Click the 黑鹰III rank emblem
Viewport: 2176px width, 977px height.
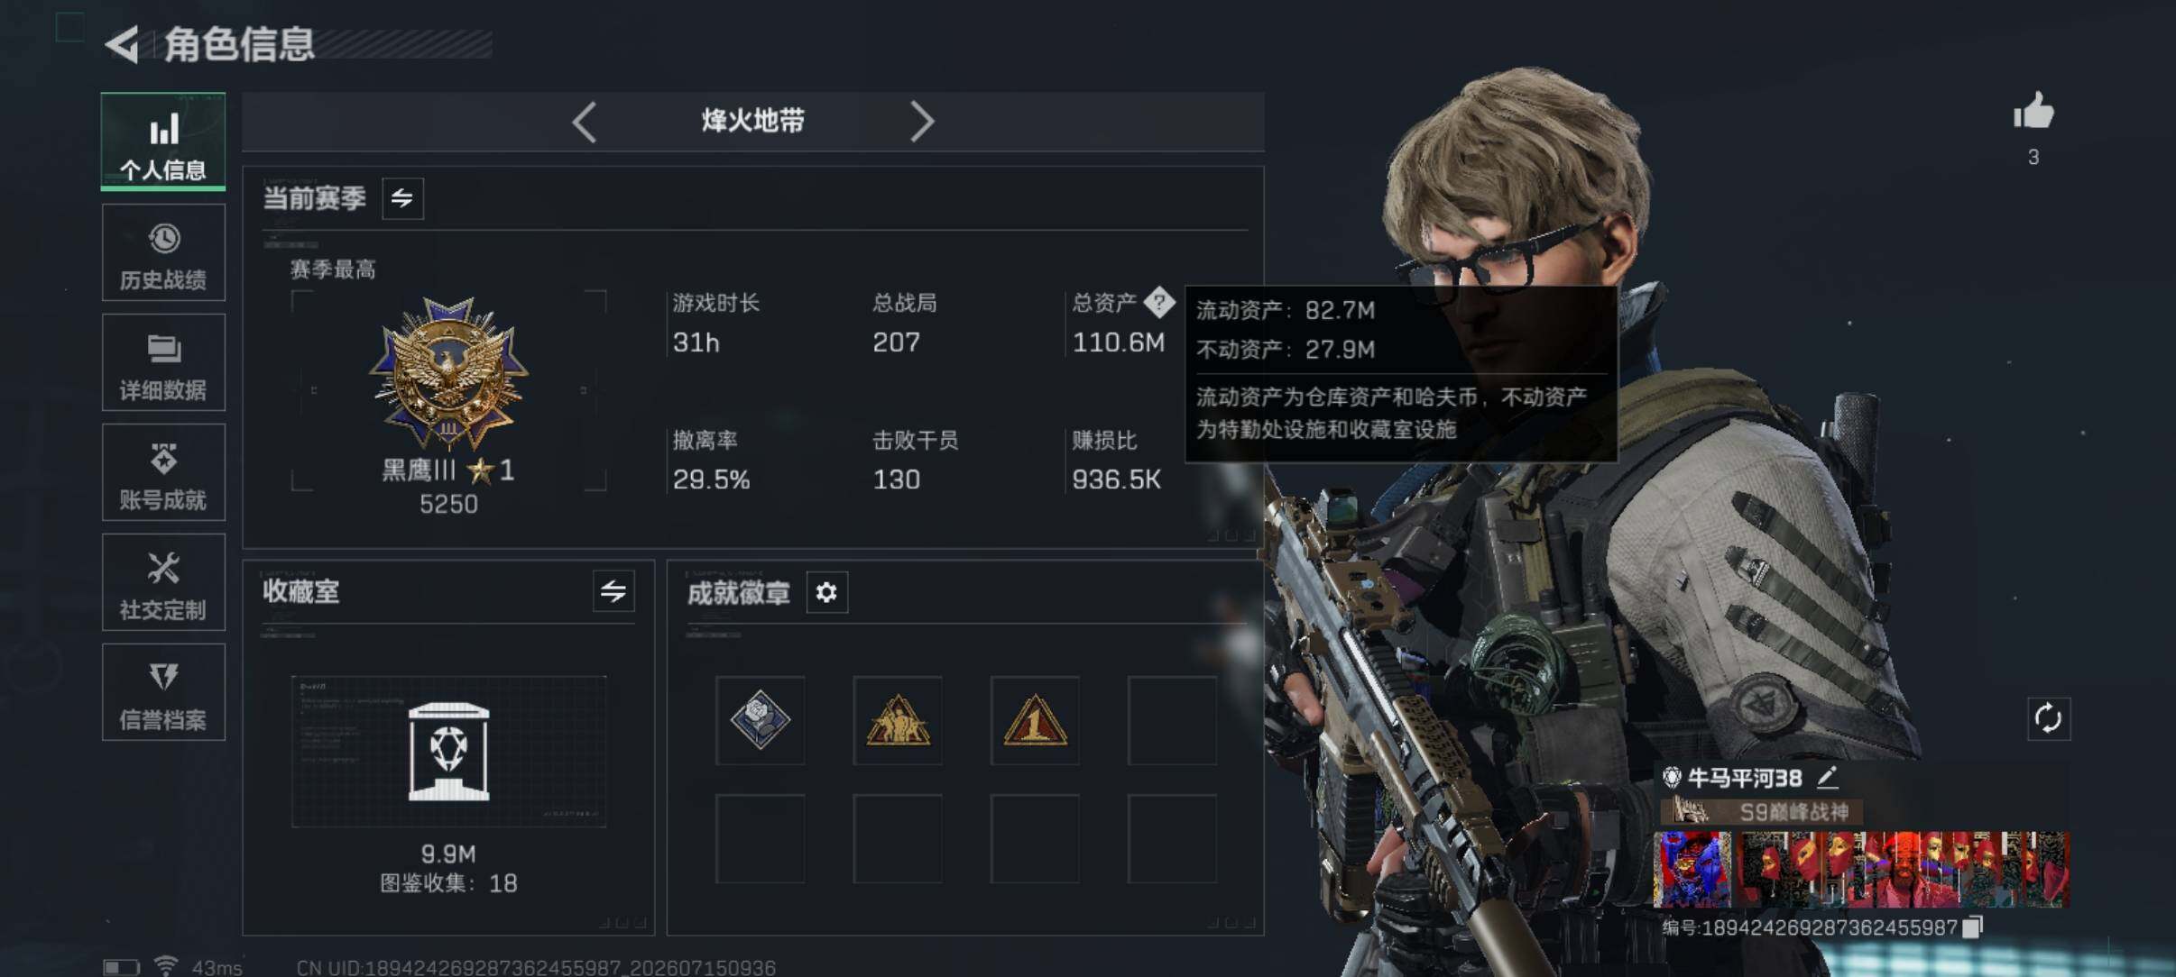448,374
